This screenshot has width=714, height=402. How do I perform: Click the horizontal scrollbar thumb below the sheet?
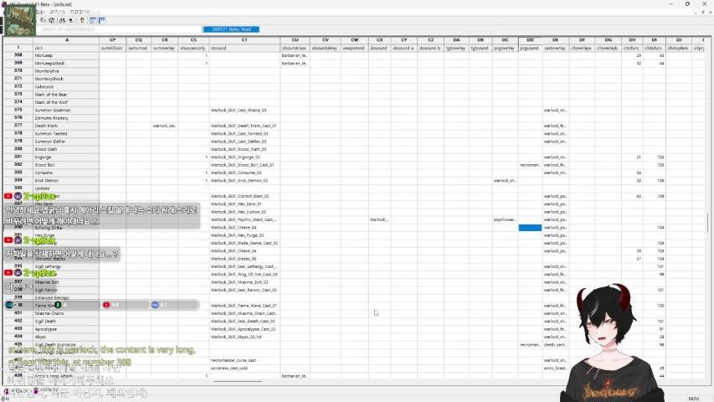tap(237, 382)
